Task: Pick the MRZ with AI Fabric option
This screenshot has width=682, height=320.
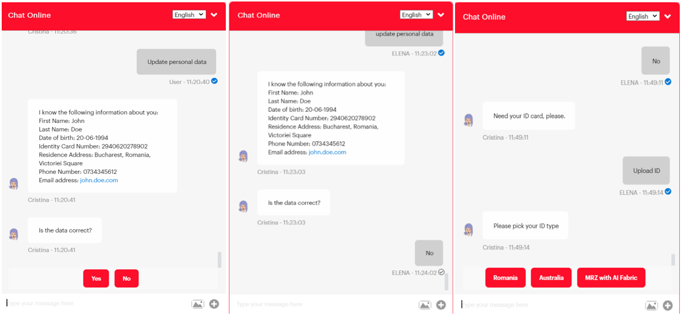Action: click(611, 278)
